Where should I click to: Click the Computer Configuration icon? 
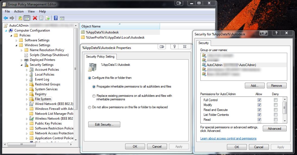point(11,30)
